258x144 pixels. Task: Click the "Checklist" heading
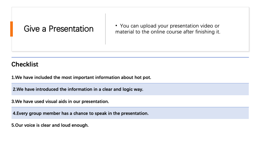click(25, 64)
